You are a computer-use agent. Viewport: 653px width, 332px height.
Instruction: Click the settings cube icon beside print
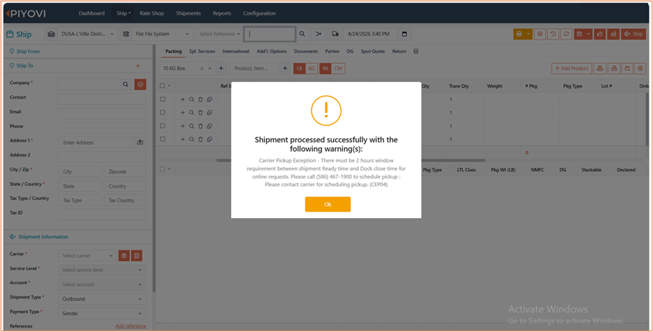pos(540,34)
